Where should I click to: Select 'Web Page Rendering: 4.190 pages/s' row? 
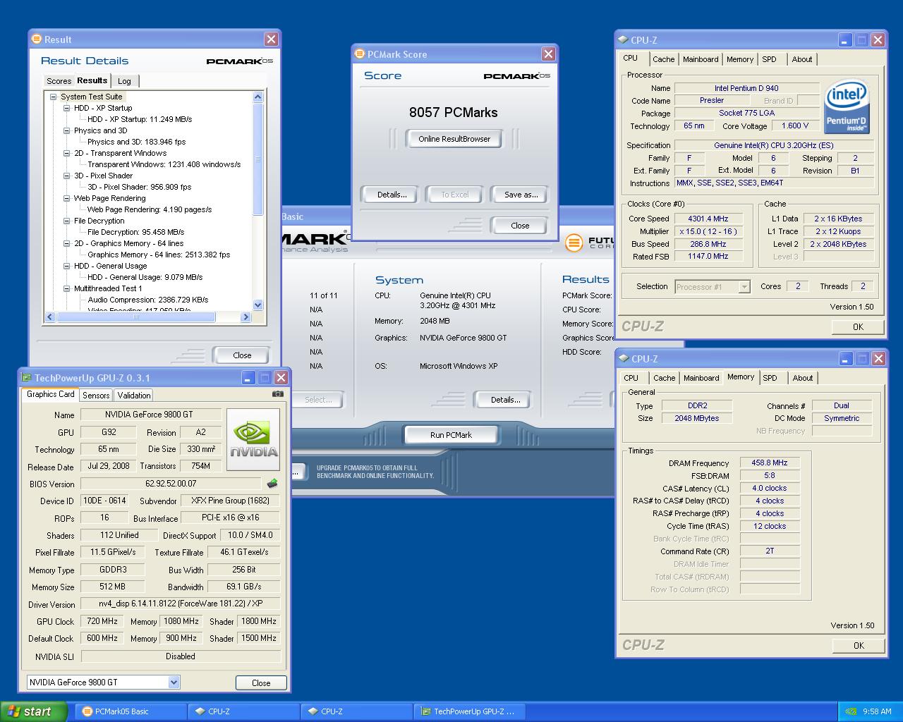[x=150, y=209]
